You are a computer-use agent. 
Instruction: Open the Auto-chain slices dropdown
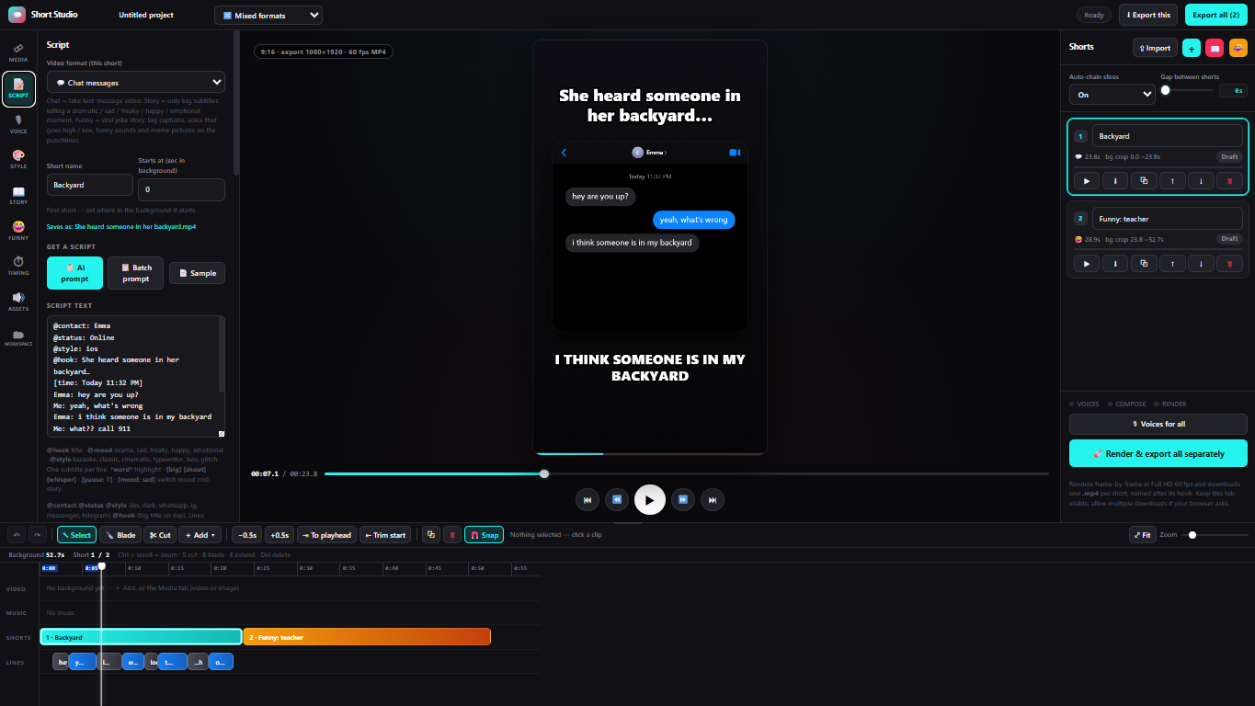pyautogui.click(x=1112, y=94)
